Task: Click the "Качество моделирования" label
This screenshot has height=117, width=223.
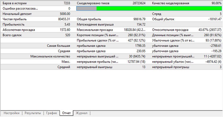Action: click(171, 3)
